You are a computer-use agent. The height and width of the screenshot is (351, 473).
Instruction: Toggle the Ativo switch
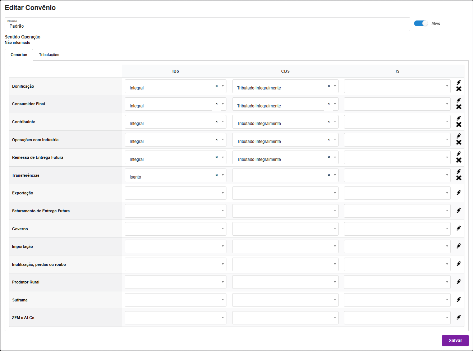[x=421, y=23]
